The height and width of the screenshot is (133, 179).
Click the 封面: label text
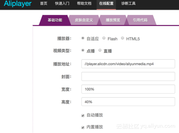(66, 77)
